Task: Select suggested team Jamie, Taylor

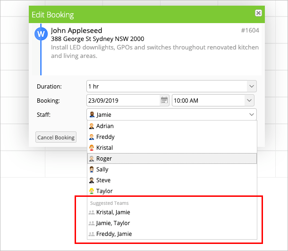Action: [172, 223]
